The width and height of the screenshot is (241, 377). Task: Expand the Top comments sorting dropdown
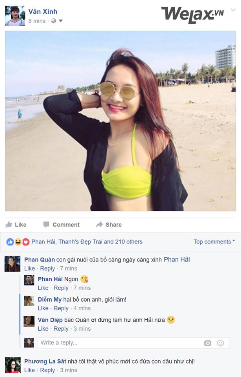(214, 242)
